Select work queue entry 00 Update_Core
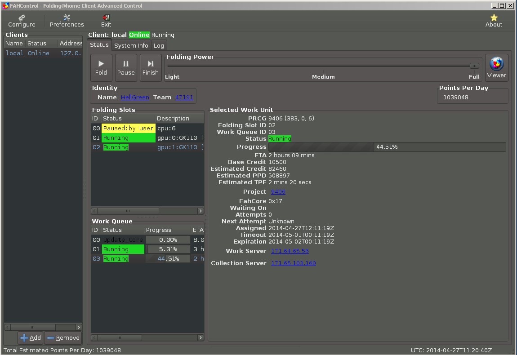Screen dimensions: 517x355 click(x=147, y=240)
